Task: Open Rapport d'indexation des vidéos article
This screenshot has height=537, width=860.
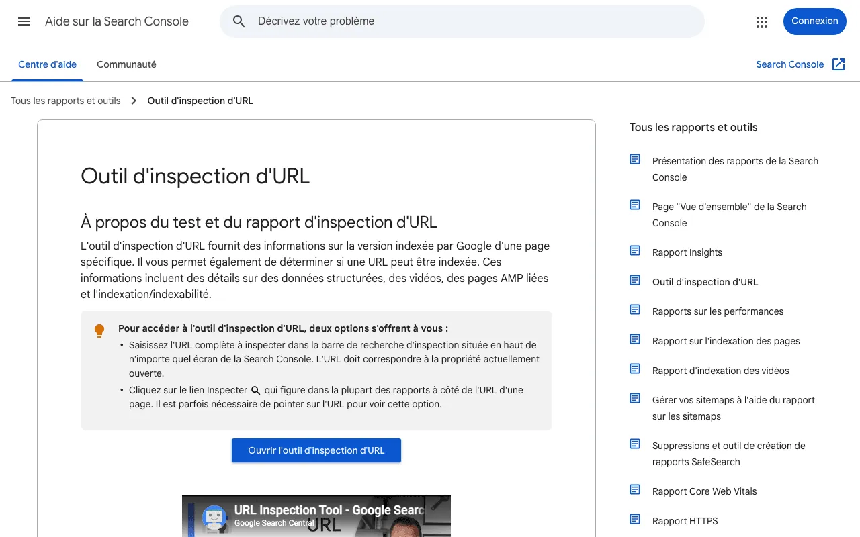Action: tap(721, 371)
